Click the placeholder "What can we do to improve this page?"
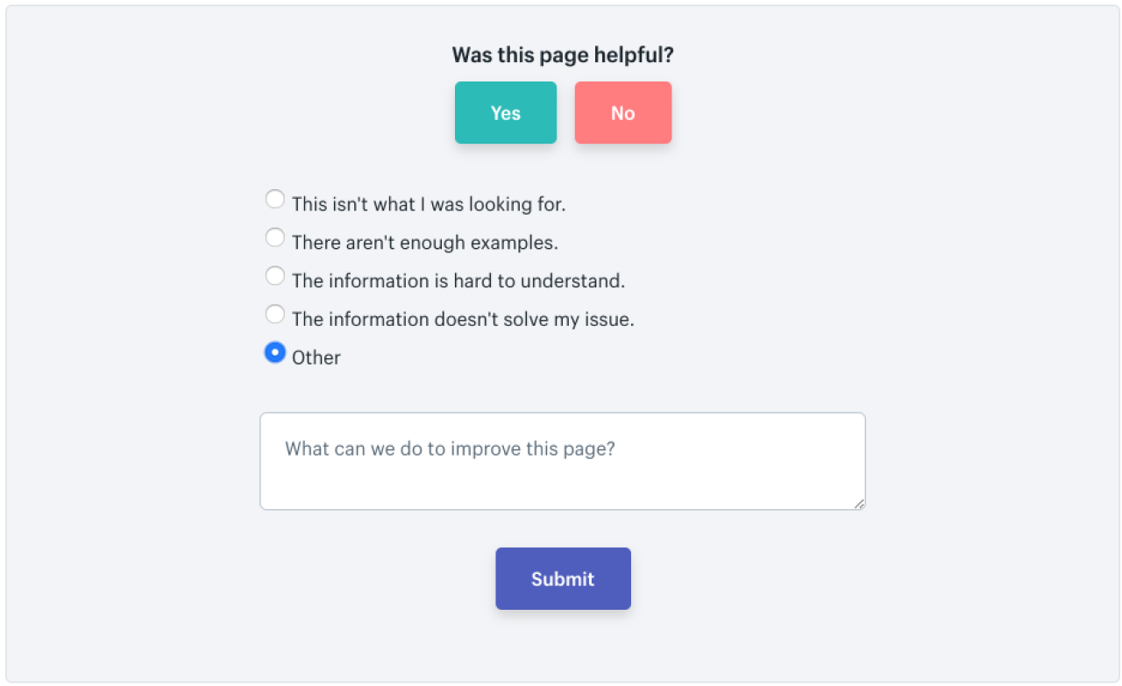Image resolution: width=1122 pixels, height=686 pixels. point(451,449)
